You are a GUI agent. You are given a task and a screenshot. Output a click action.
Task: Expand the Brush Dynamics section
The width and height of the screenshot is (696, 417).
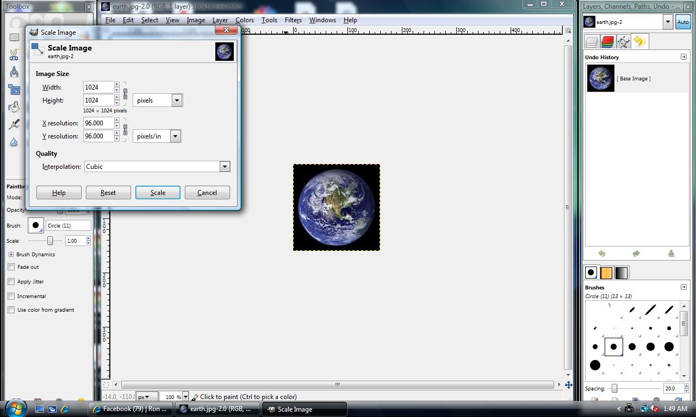11,254
